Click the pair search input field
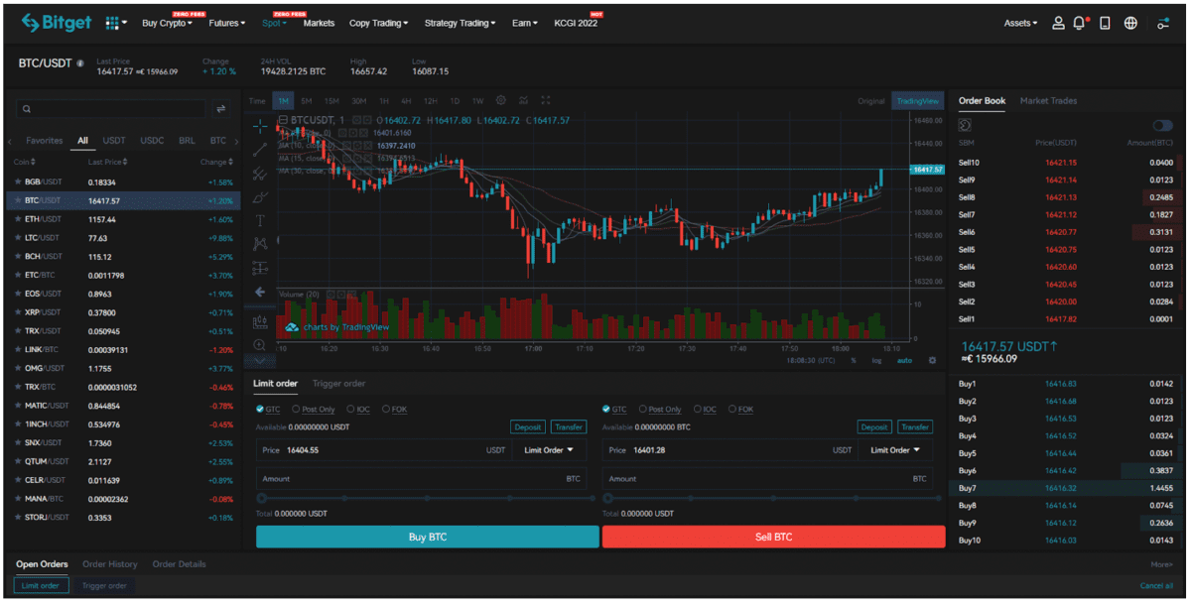This screenshot has width=1191, height=605. coord(110,109)
